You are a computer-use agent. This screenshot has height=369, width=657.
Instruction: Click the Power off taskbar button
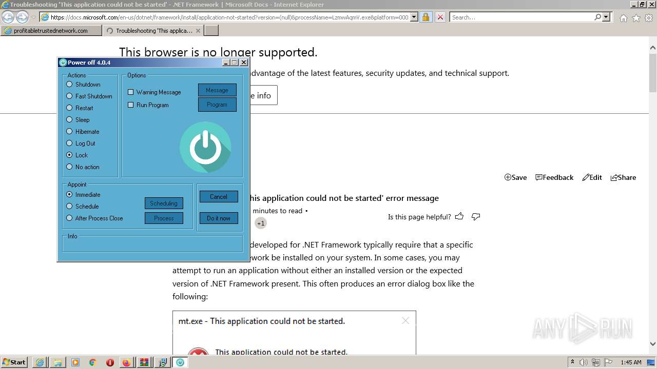coord(180,362)
